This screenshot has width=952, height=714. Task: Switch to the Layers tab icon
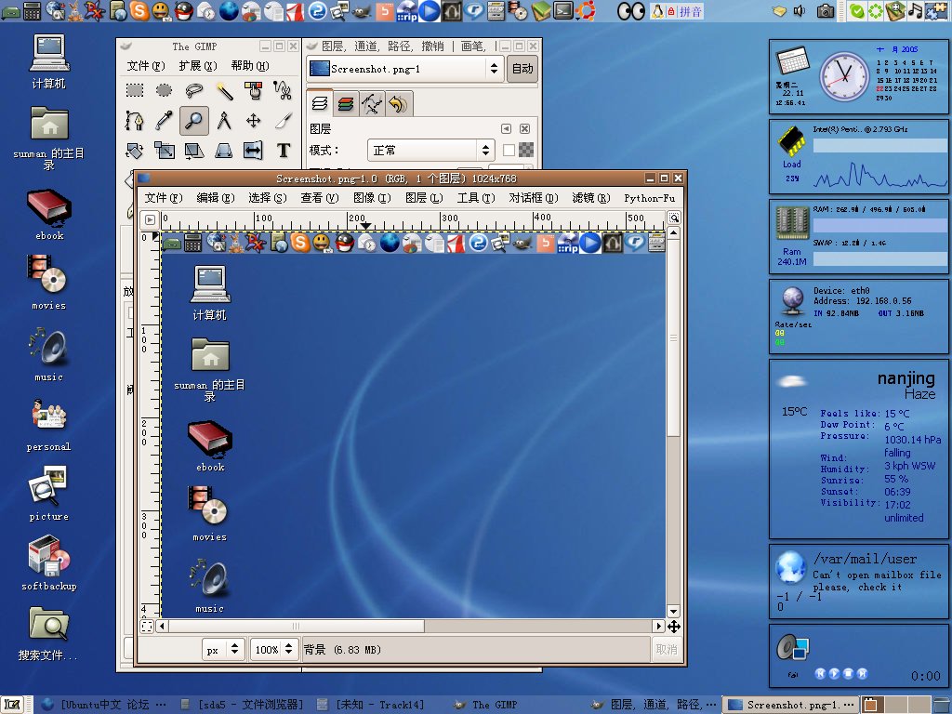(x=320, y=104)
